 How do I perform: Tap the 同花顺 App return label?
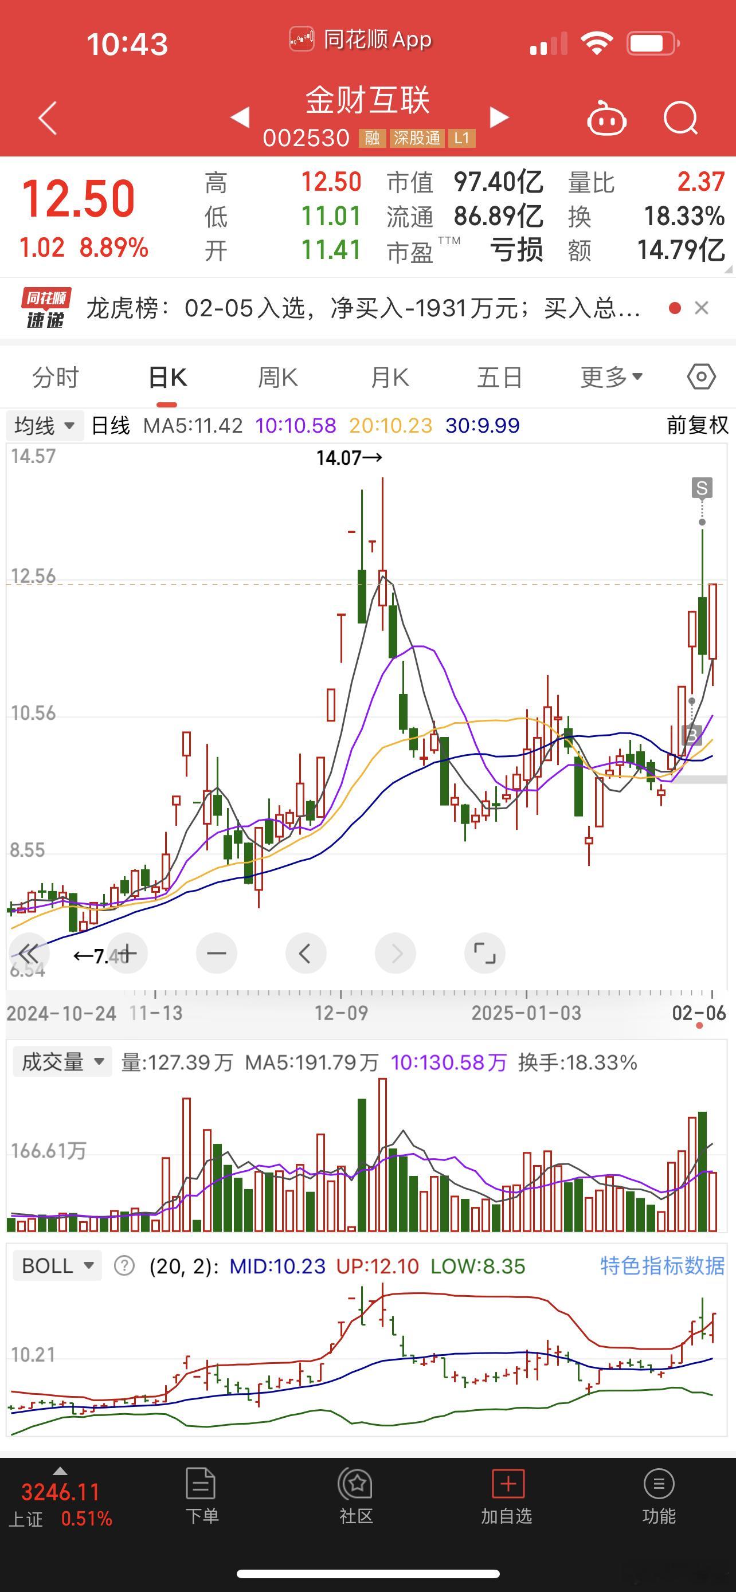pyautogui.click(x=361, y=40)
